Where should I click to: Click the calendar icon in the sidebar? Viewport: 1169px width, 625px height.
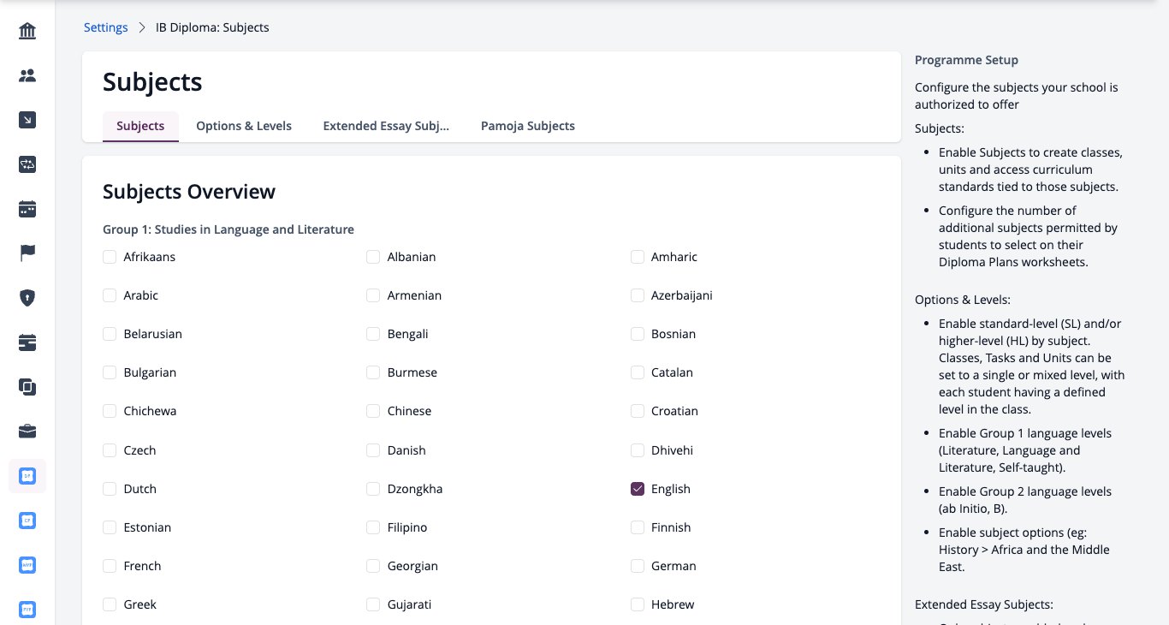27,209
